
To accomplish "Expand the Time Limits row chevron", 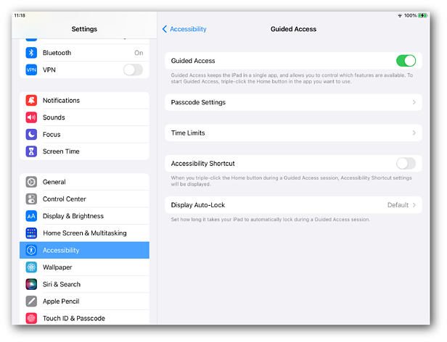I will coord(414,133).
